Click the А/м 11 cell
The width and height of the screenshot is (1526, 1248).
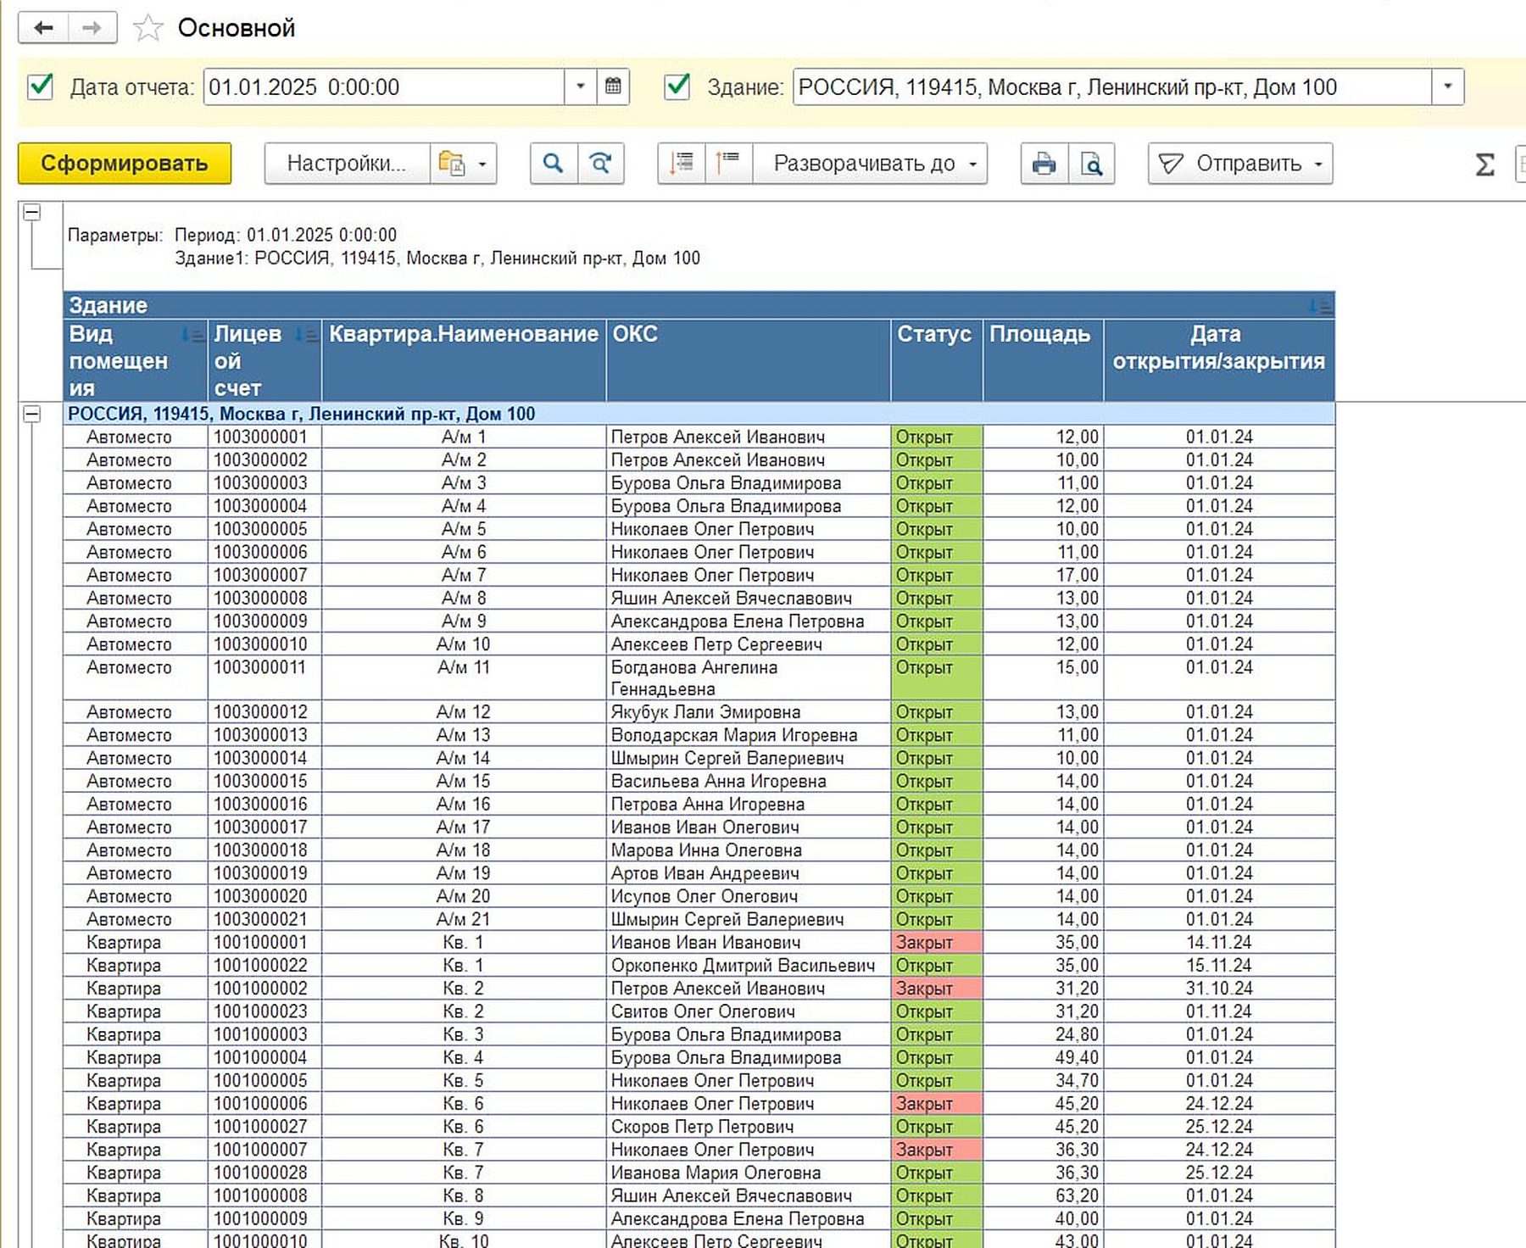click(x=464, y=677)
